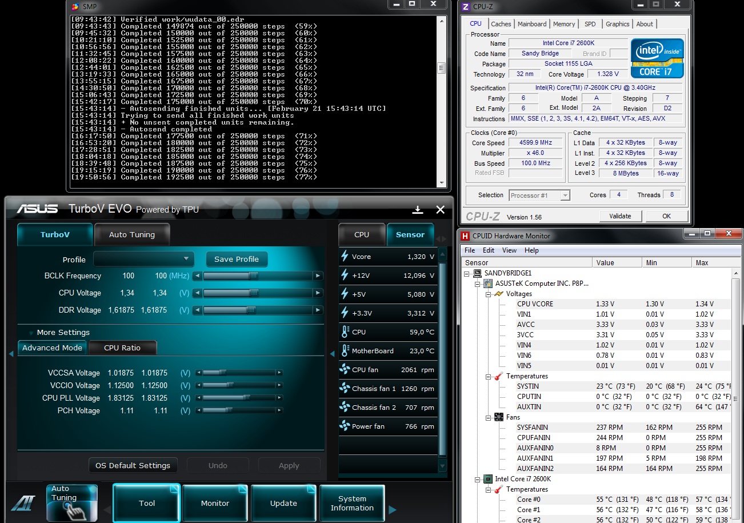
Task: Click the AI Suite bar right scroll arrow
Action: [x=392, y=509]
